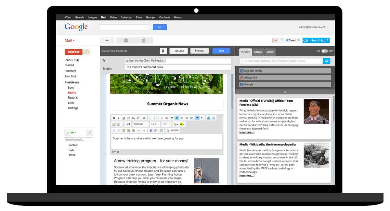Toggle superscript formatting
This screenshot has width=390, height=211.
click(138, 118)
